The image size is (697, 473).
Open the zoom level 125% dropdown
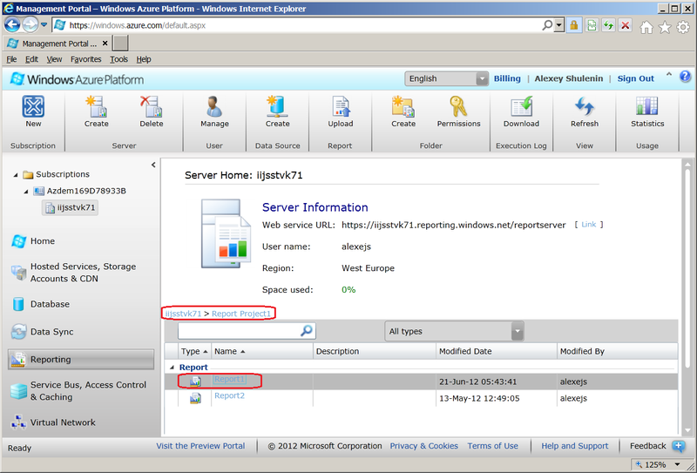(677, 464)
